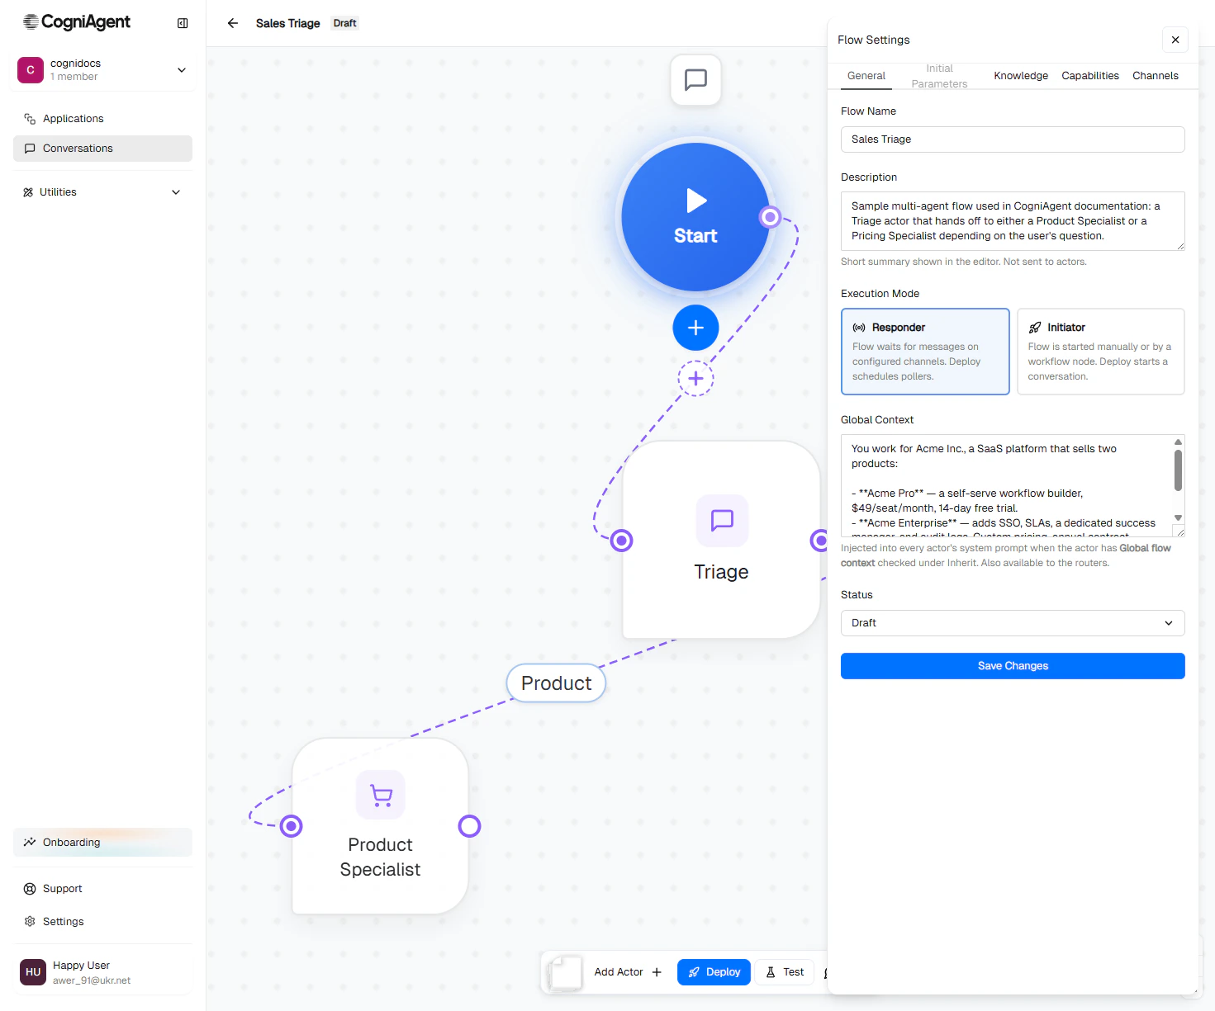Switch to the Channels tab

[1155, 76]
